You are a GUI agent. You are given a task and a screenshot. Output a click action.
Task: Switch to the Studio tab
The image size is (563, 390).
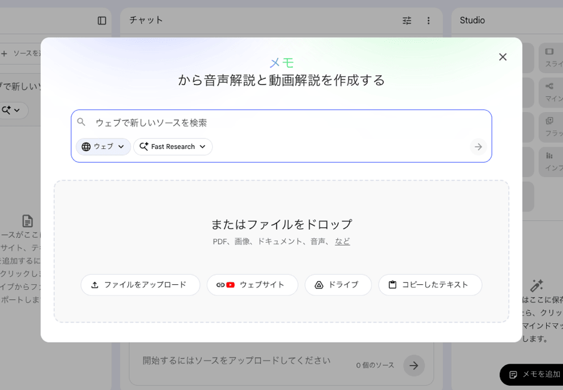(x=472, y=20)
